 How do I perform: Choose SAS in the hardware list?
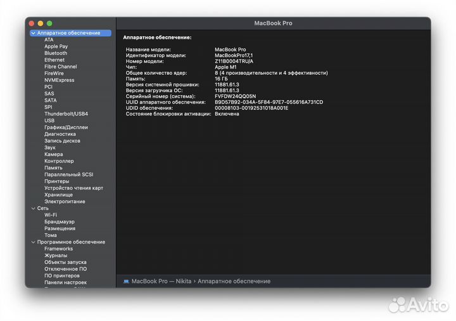click(49, 93)
